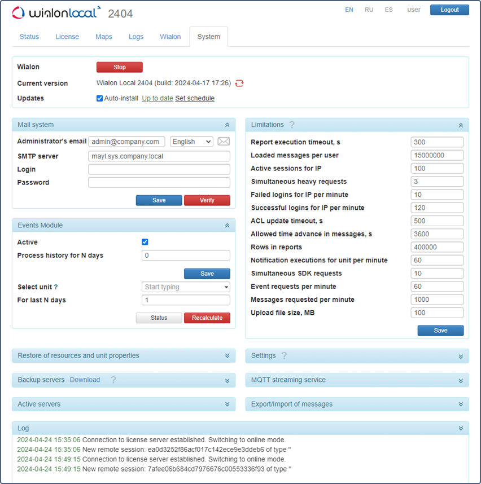Click Process history for N days field
This screenshot has width=481, height=484.
pos(186,256)
